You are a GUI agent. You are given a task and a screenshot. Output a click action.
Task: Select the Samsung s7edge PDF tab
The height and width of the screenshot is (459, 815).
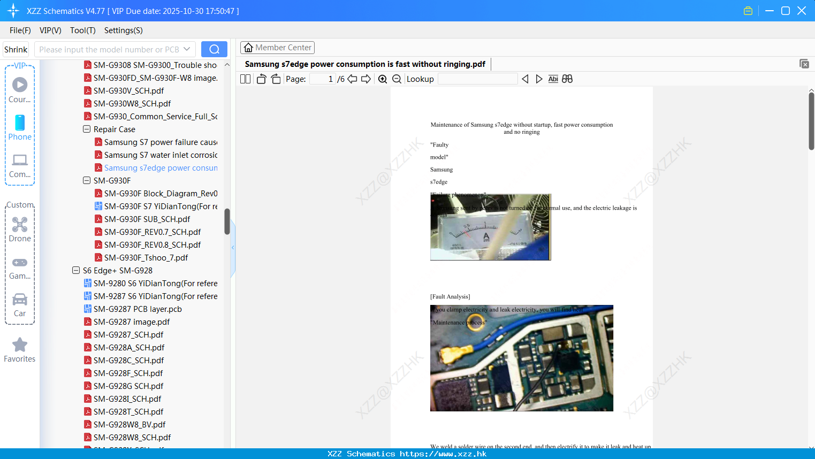pyautogui.click(x=365, y=64)
